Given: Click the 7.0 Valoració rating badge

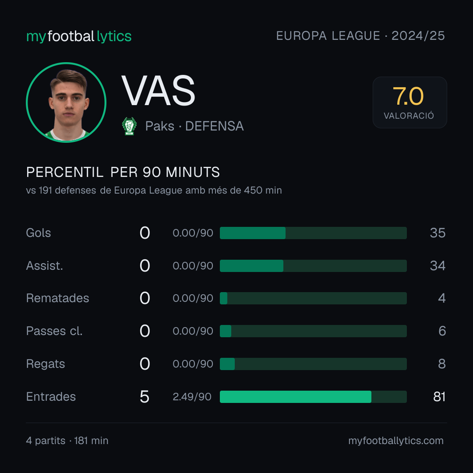Looking at the screenshot, I should coord(409,102).
